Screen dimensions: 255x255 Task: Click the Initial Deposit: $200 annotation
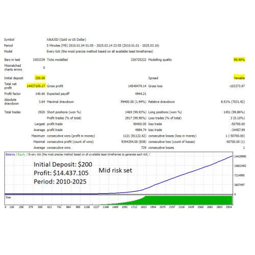[x=63, y=164]
